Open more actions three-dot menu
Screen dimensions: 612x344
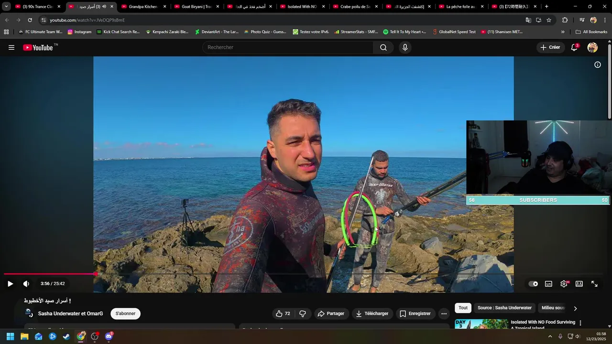[x=444, y=313]
